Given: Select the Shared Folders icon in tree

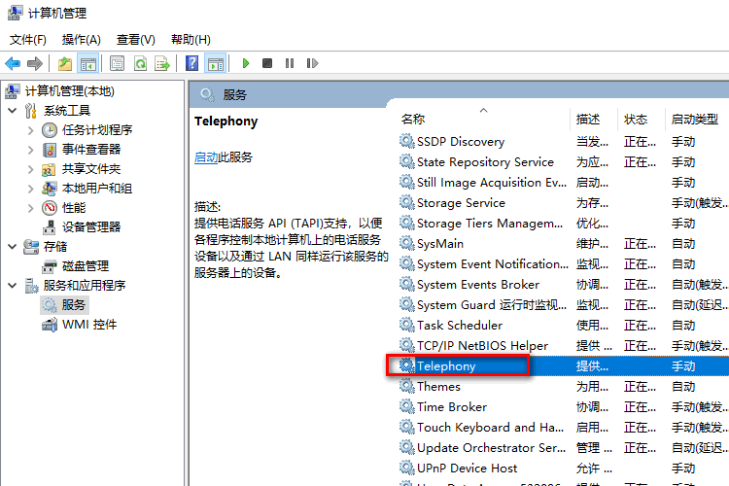Looking at the screenshot, I should 49,169.
